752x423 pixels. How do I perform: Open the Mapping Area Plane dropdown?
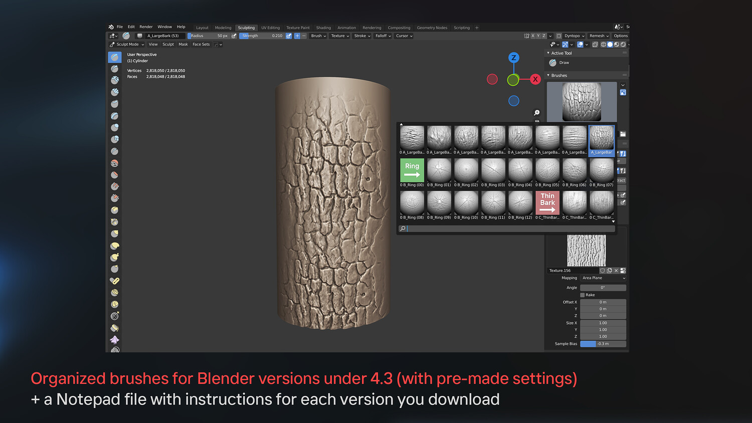[x=603, y=278]
